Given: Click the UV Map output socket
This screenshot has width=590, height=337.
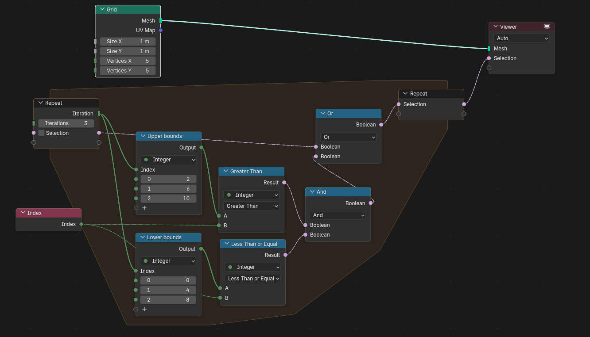Looking at the screenshot, I should coord(161,31).
